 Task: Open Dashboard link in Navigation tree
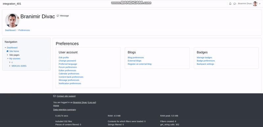[x=12, y=48]
